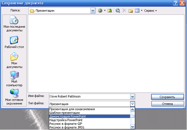The width and height of the screenshot is (187, 130).
Task: Click the Help question mark button
Action: coord(175,3)
